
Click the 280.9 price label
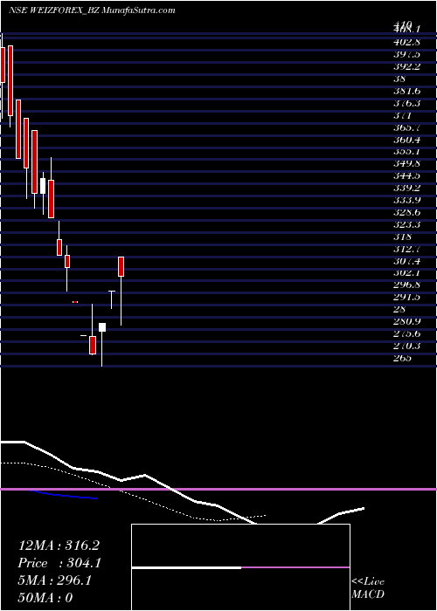[x=406, y=321]
